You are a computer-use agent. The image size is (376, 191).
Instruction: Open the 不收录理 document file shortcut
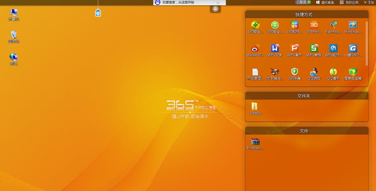255,74
